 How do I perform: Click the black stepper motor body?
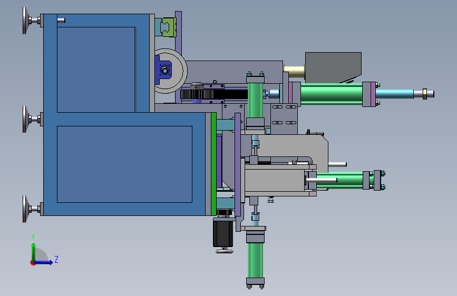(223, 233)
